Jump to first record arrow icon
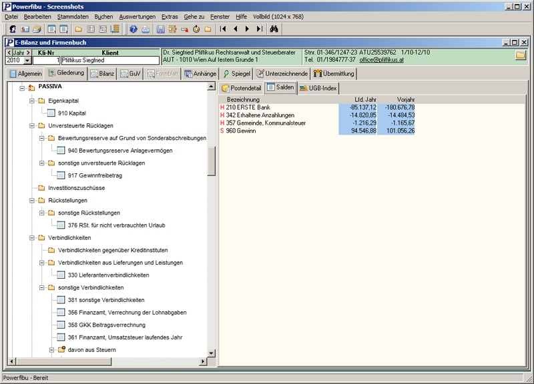 click(x=223, y=29)
